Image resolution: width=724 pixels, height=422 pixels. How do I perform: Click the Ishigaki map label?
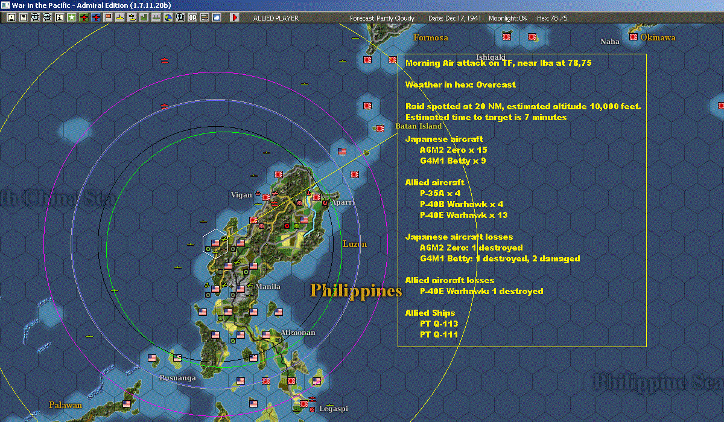click(491, 57)
